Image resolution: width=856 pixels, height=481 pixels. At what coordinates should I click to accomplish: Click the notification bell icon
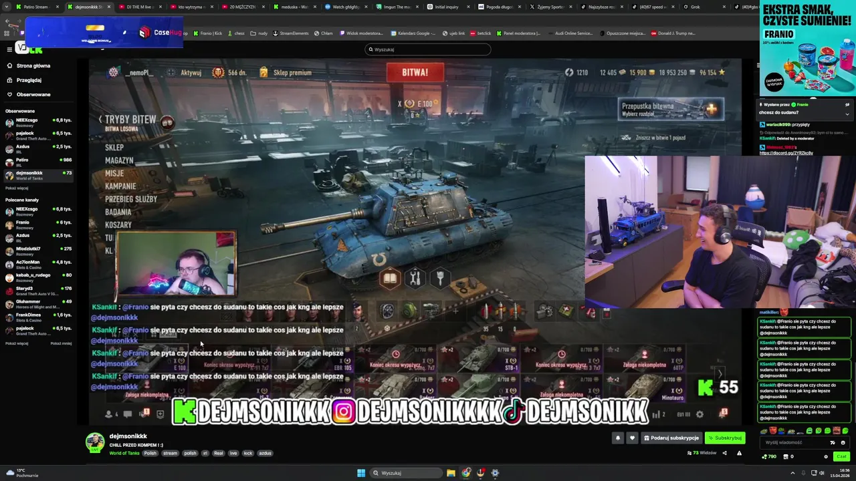[x=618, y=438]
